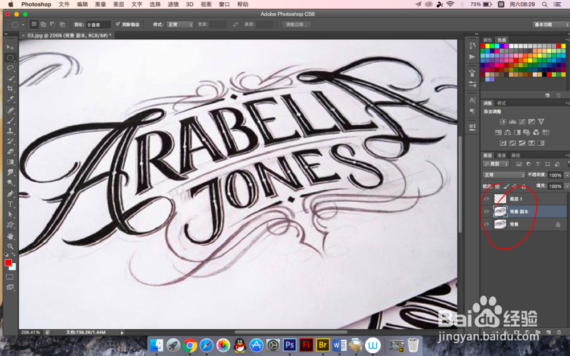Select the Hand tool
570x356 pixels.
(10, 236)
